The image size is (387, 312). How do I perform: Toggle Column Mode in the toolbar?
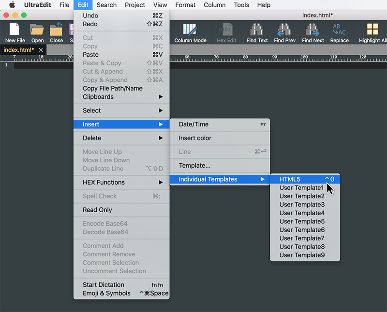(190, 32)
